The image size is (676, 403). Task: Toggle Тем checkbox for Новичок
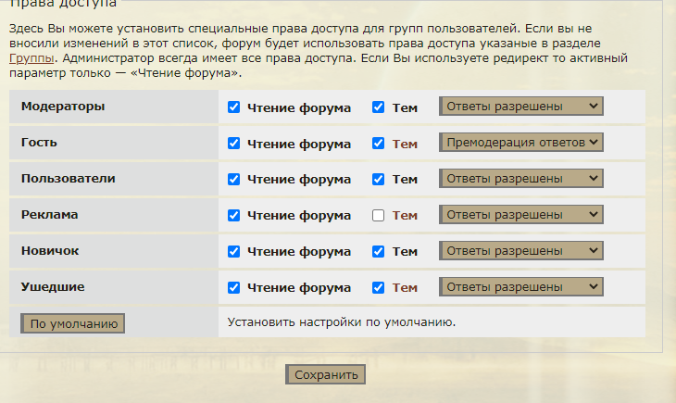coord(378,251)
